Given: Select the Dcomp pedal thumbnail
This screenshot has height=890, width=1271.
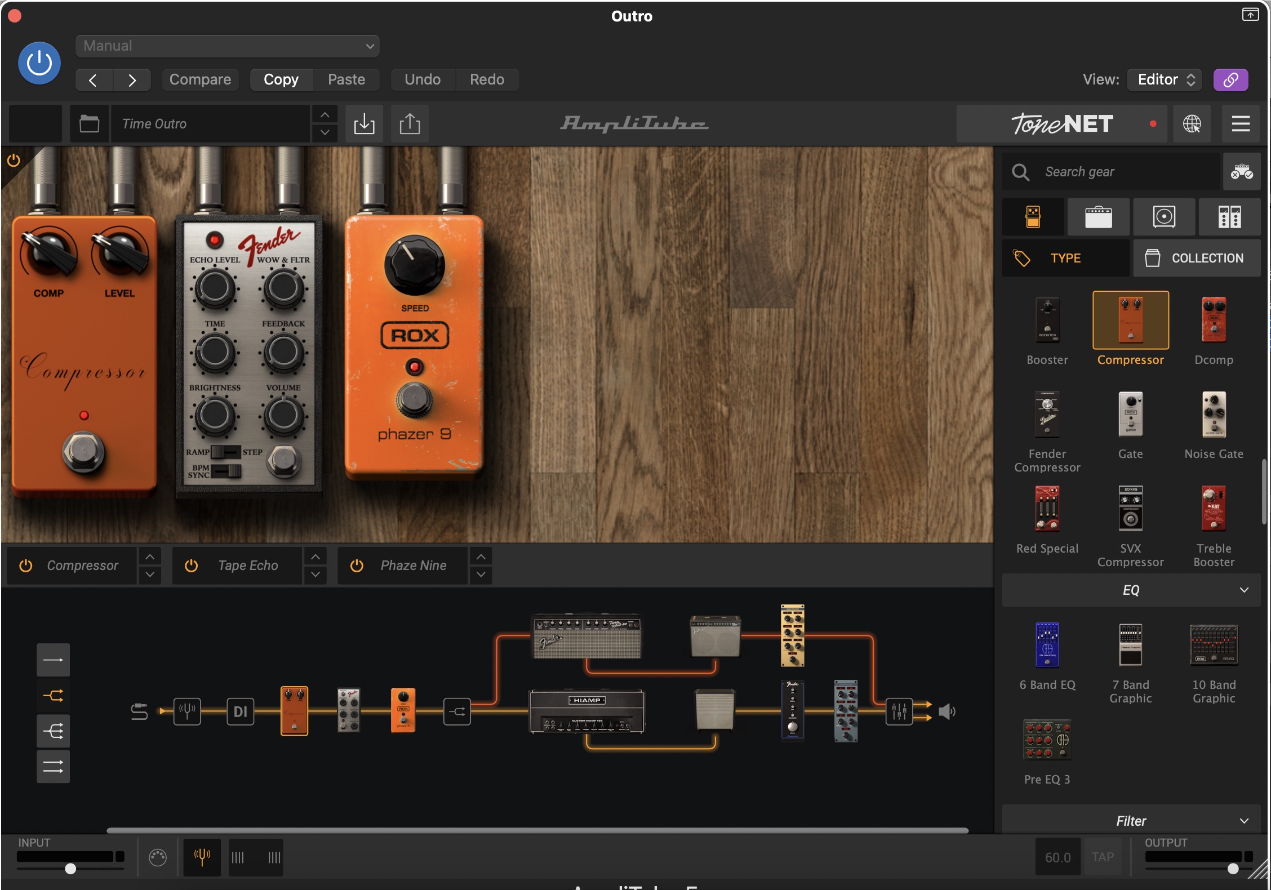Looking at the screenshot, I should (x=1214, y=320).
